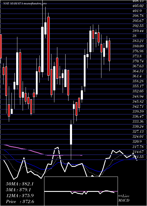147x206 pixels.
Task: Click the 373.8 price axis label
Action: pos(137,56)
